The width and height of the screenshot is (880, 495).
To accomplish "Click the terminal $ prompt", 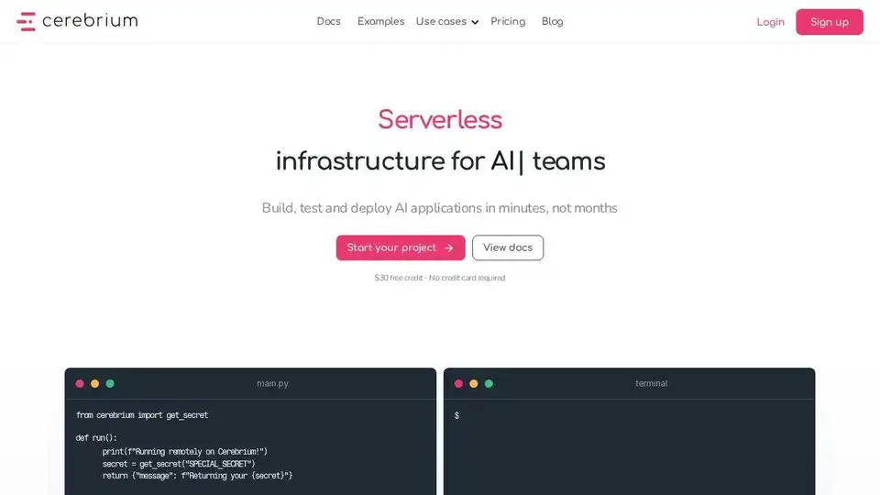I will pos(456,415).
